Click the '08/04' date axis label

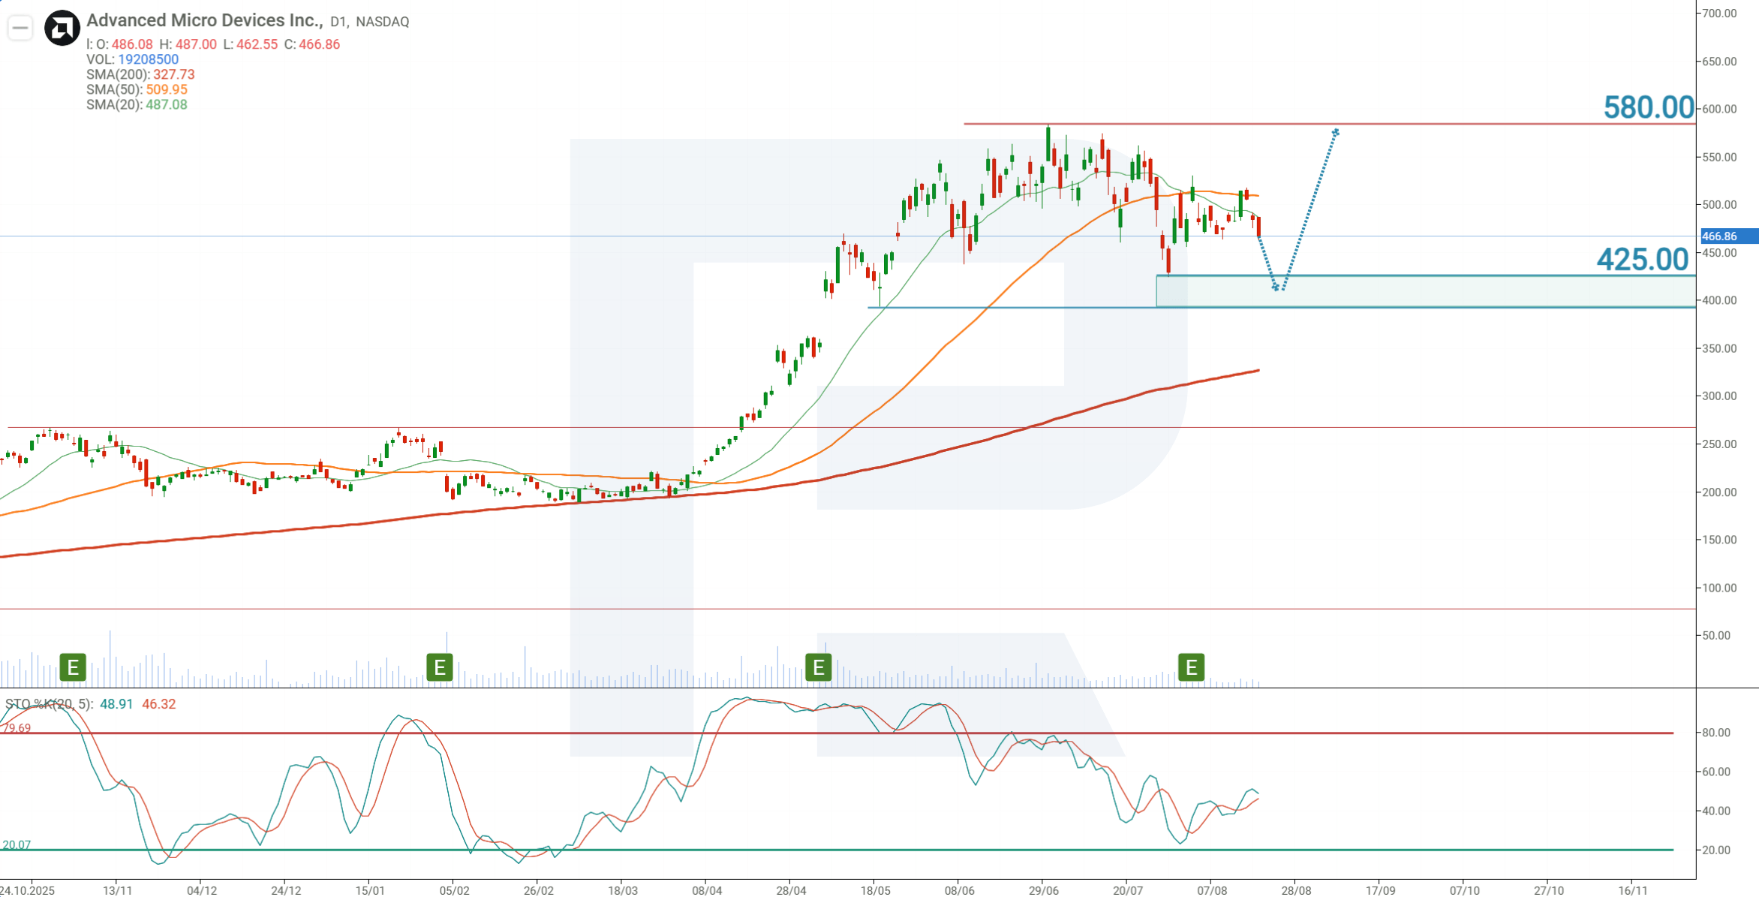pos(707,890)
